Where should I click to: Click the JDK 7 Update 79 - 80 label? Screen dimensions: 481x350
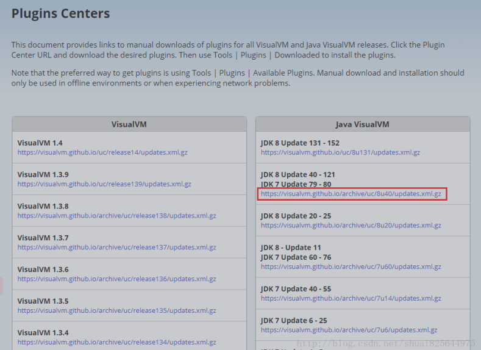click(296, 184)
